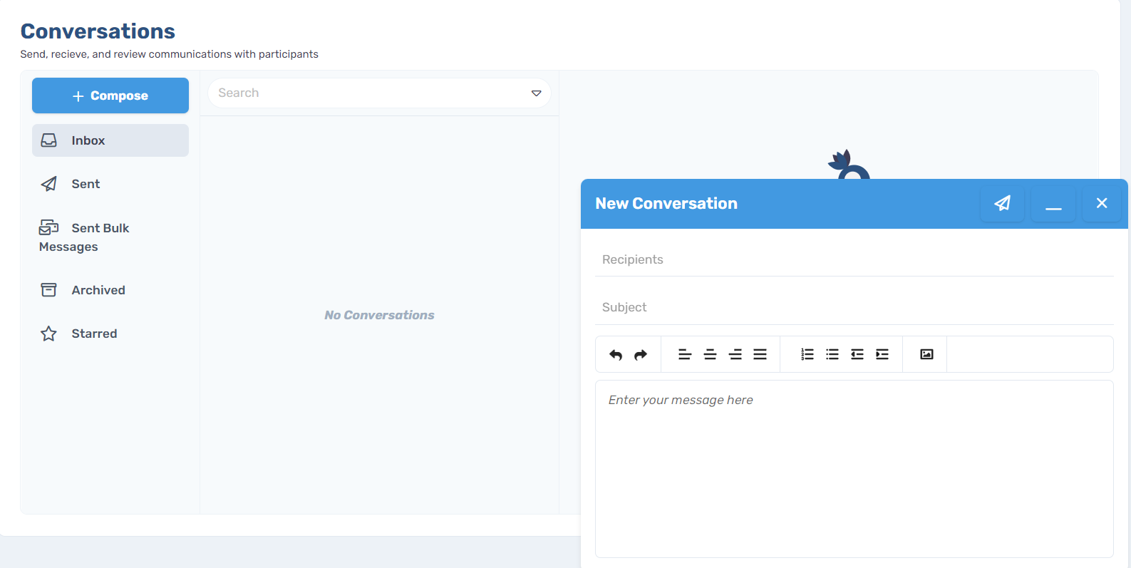Increase indent in message editor
1131x568 pixels.
882,354
